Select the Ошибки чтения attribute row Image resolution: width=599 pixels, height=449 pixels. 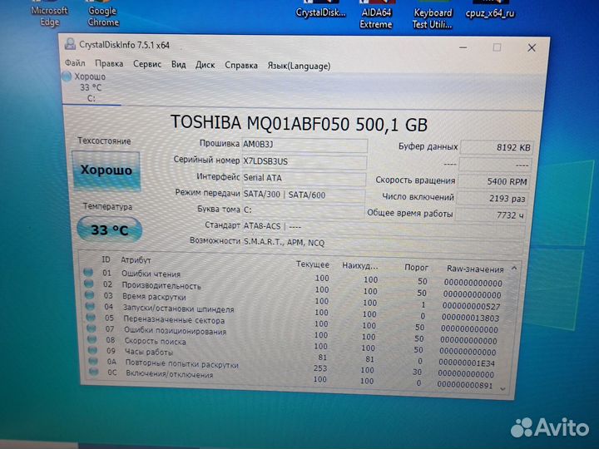[294, 276]
